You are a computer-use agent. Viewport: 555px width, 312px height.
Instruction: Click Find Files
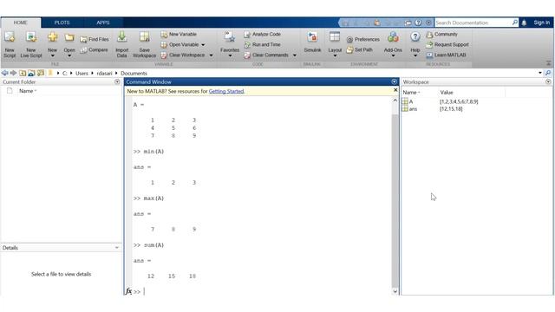[95, 39]
